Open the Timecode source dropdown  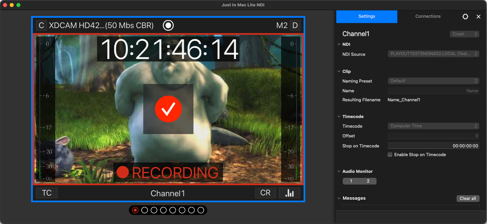tap(433, 126)
